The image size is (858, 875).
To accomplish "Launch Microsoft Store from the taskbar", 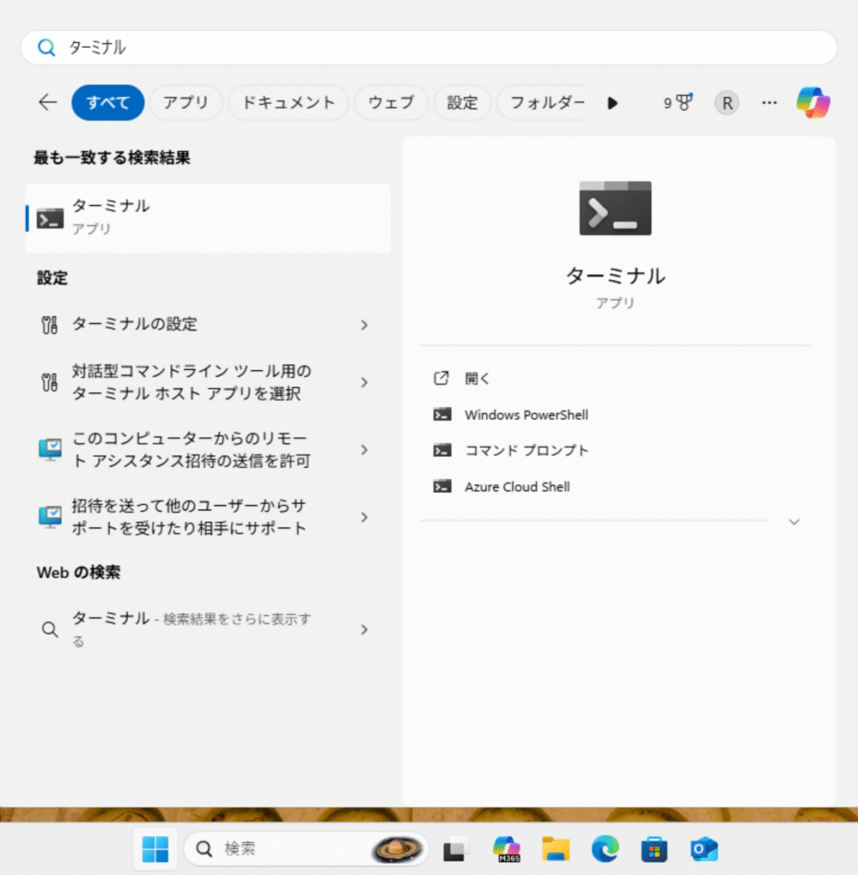I will click(655, 849).
